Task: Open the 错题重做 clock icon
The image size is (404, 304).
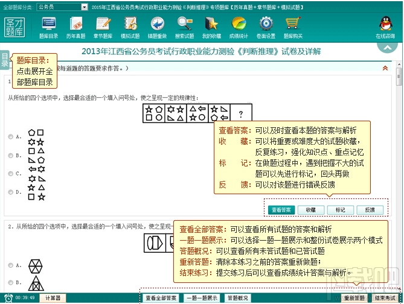Action: pyautogui.click(x=158, y=28)
